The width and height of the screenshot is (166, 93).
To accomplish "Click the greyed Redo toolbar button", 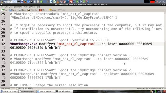I will pyautogui.click(x=61, y=10).
